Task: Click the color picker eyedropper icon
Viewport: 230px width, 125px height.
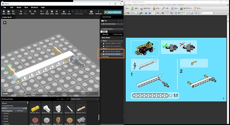Action: (121, 21)
